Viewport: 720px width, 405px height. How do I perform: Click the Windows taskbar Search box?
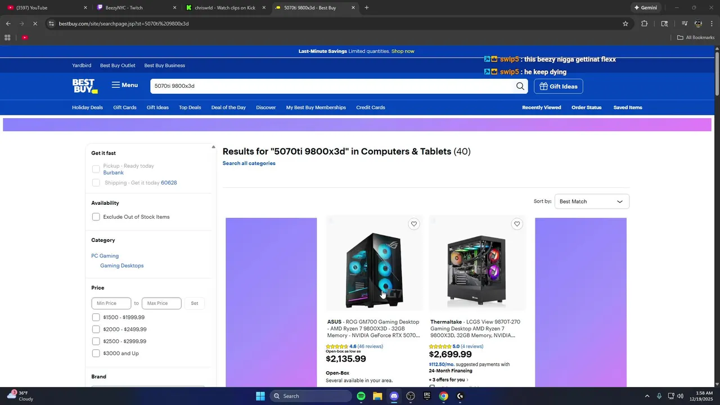(x=311, y=396)
